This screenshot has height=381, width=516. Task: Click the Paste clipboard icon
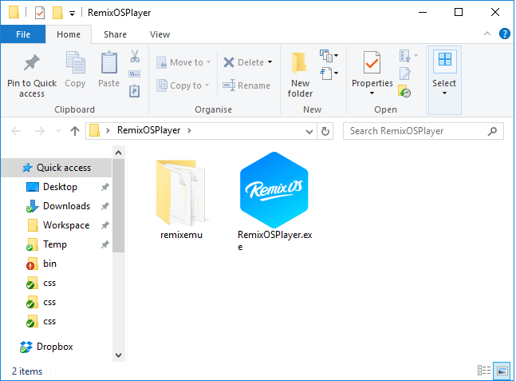coord(109,62)
